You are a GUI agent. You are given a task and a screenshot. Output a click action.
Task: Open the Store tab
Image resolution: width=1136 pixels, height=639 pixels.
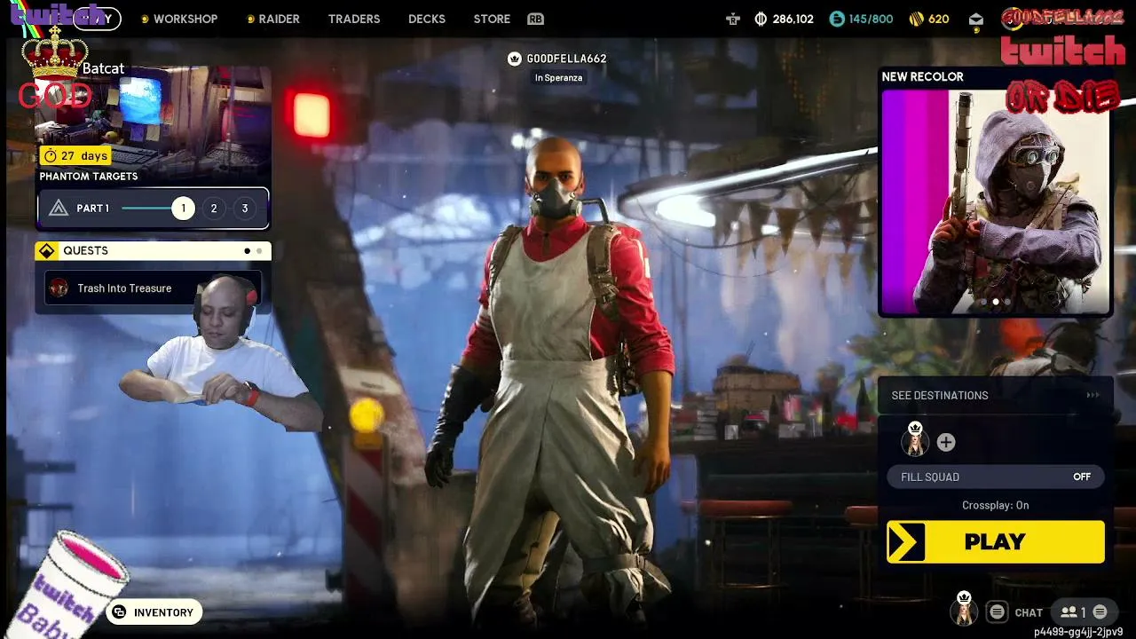pos(492,19)
